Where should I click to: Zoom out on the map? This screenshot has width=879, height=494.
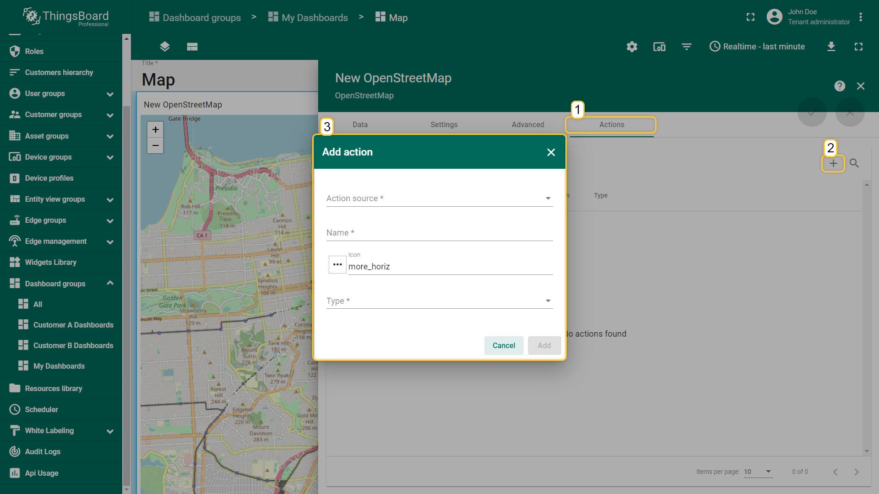pos(155,145)
